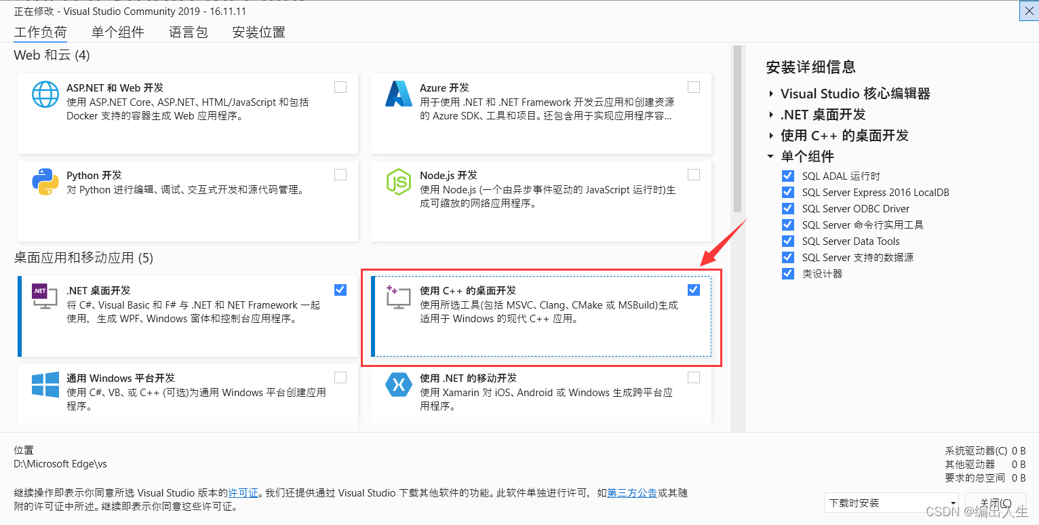1039x525 pixels.
Task: Click the 使用 .NET 的移动开发 title text
Action: pos(468,378)
